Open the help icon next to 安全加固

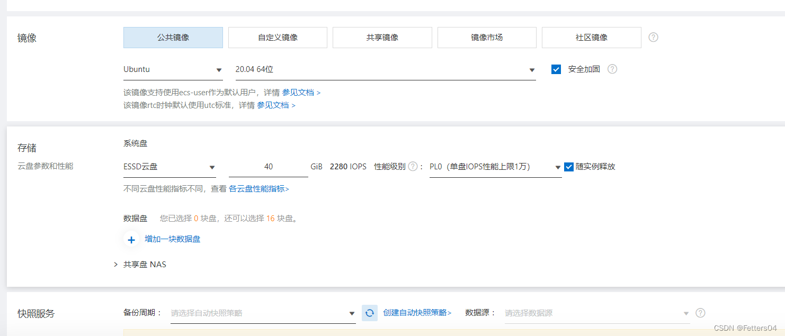(x=612, y=69)
